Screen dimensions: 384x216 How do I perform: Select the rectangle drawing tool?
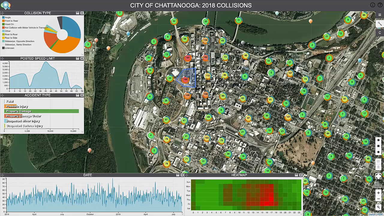click(x=378, y=146)
